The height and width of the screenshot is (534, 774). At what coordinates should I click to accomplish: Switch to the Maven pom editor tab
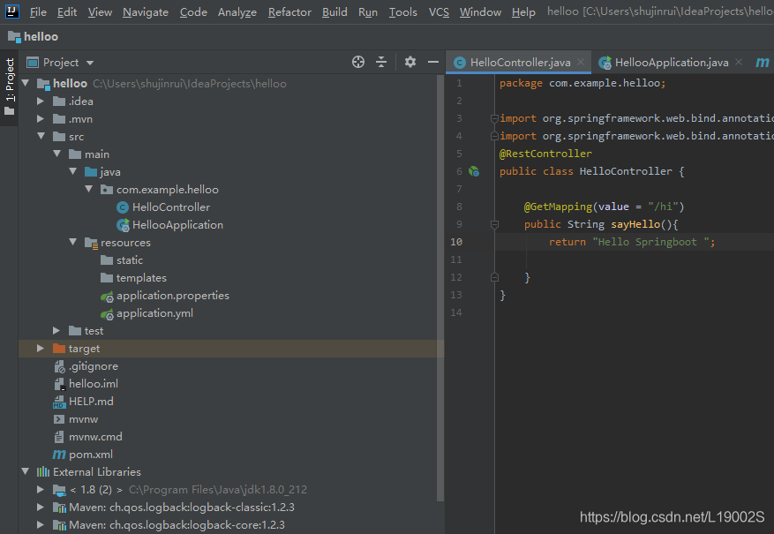(763, 63)
